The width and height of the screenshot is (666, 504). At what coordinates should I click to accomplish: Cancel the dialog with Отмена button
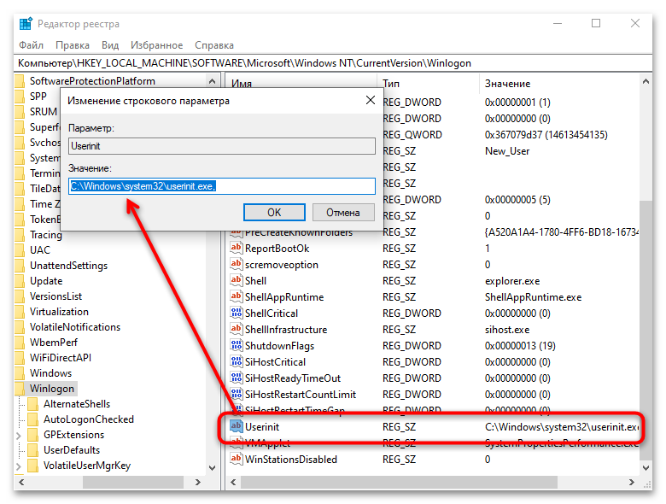343,212
